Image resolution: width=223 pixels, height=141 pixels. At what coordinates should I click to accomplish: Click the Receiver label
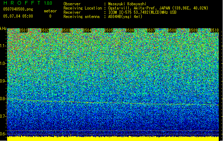coord(72,12)
